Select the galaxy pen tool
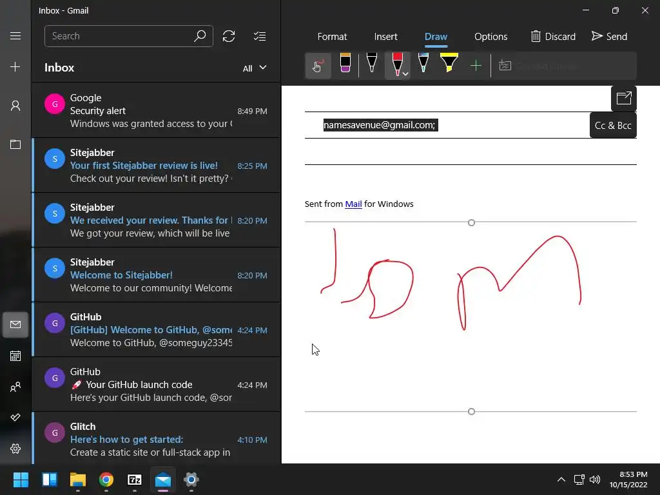This screenshot has height=495, width=660. tap(423, 63)
